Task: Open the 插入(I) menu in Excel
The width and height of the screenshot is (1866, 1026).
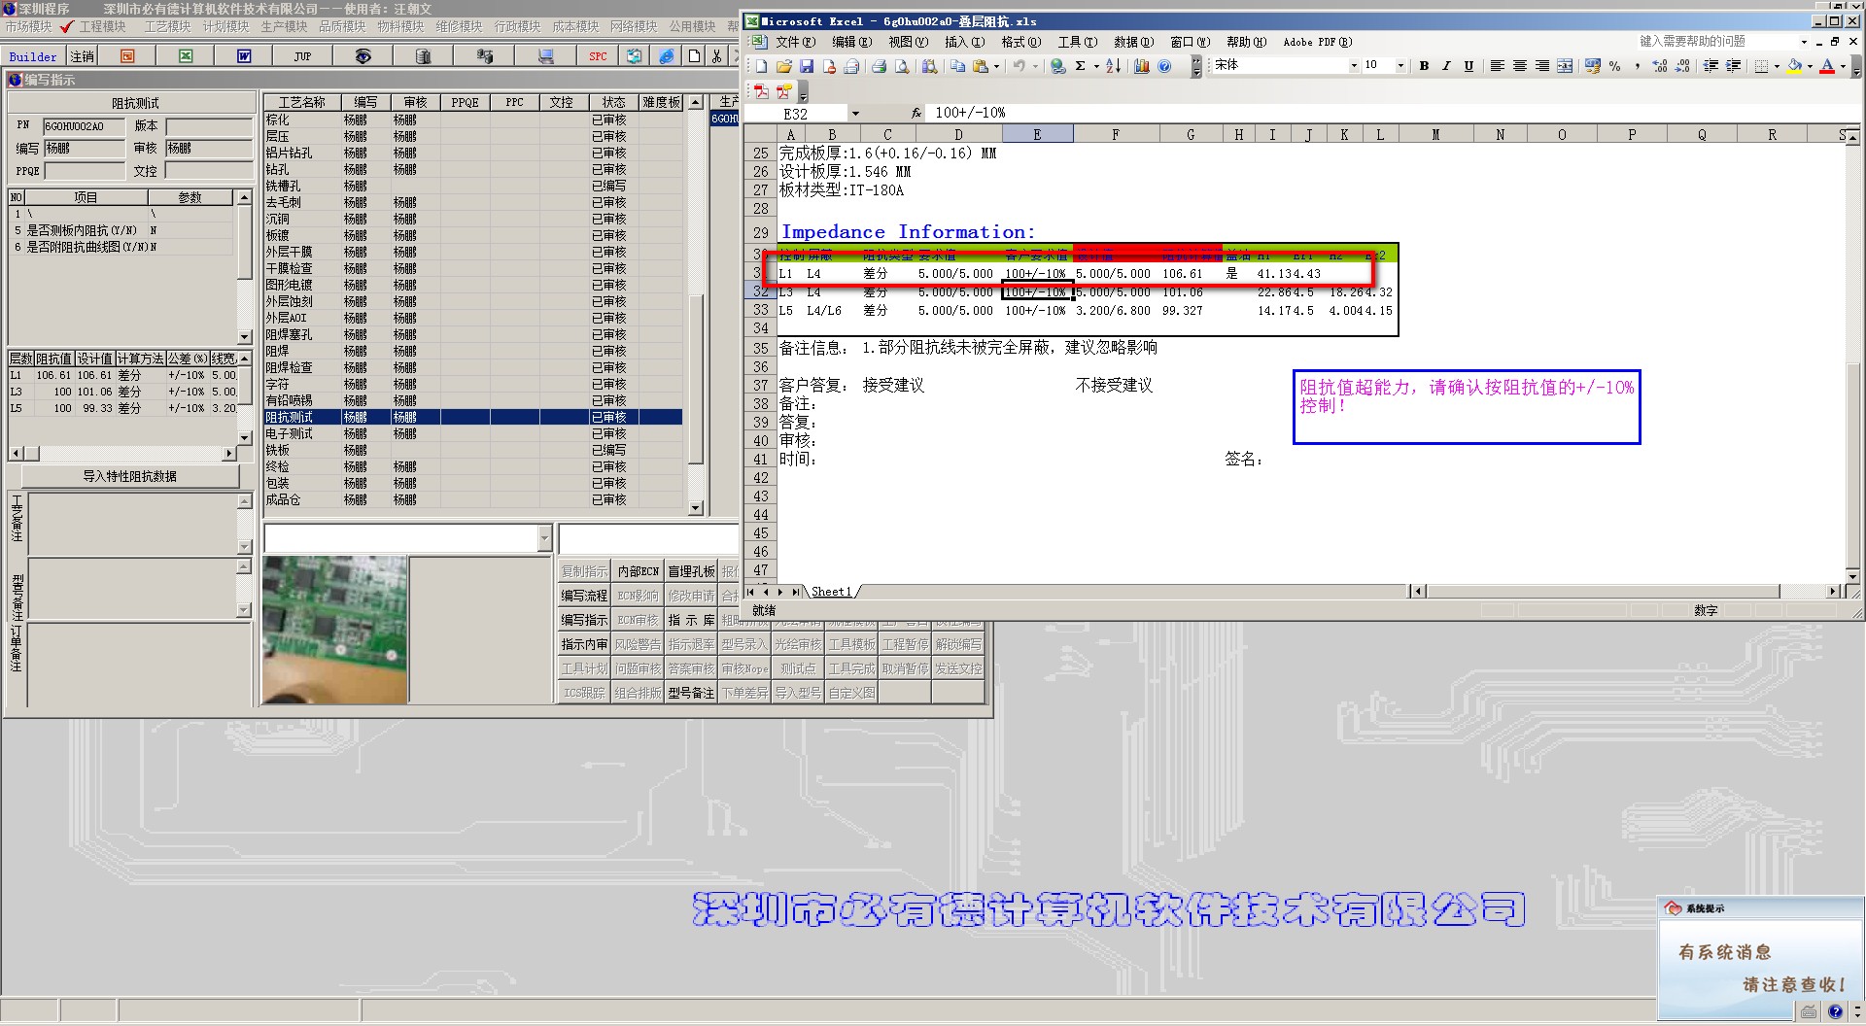Action: [x=964, y=42]
